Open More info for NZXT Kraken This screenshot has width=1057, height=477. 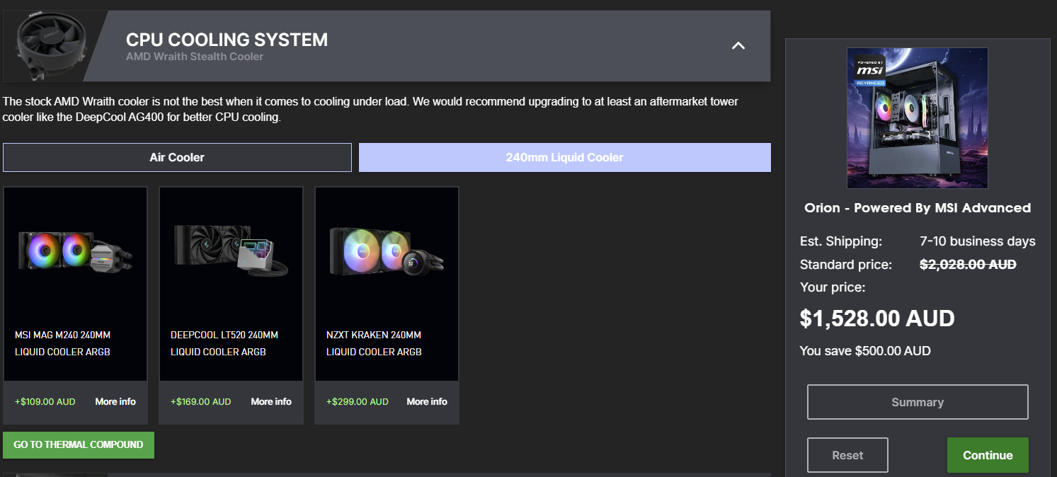coord(427,401)
